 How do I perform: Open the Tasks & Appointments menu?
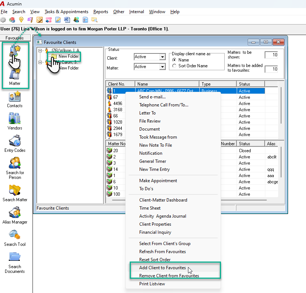pos(66,12)
